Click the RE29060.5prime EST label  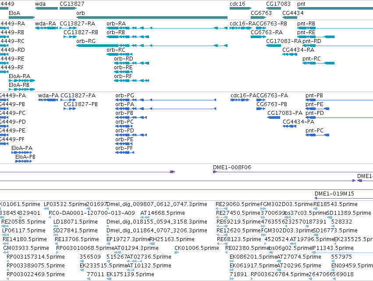coord(238,204)
